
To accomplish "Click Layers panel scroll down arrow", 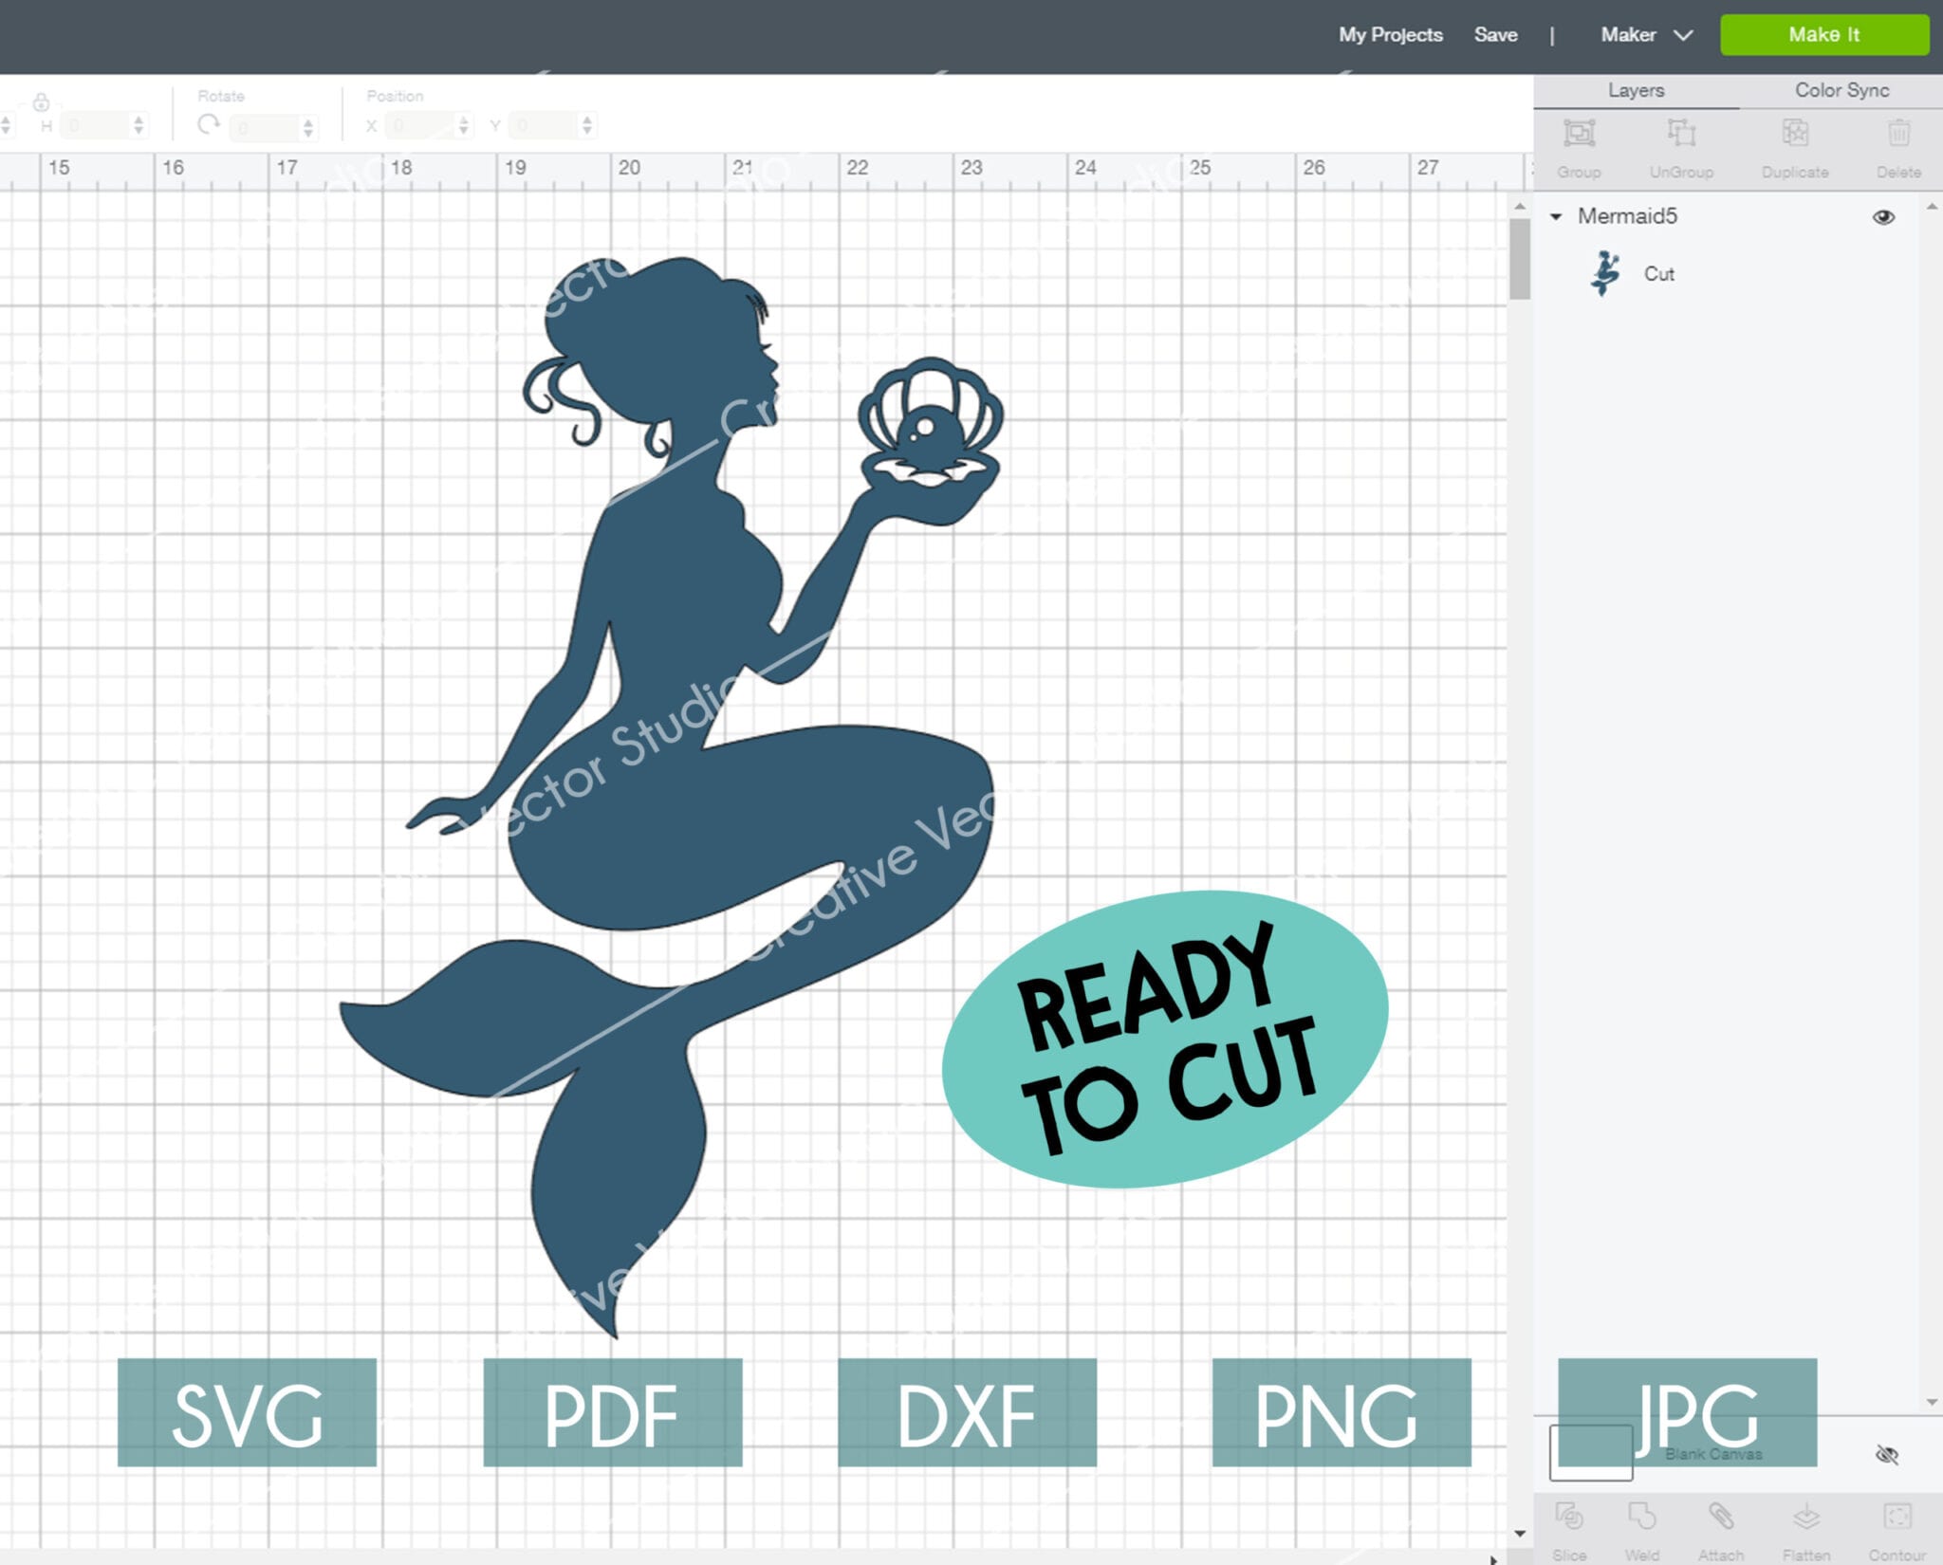I will [x=1932, y=1402].
